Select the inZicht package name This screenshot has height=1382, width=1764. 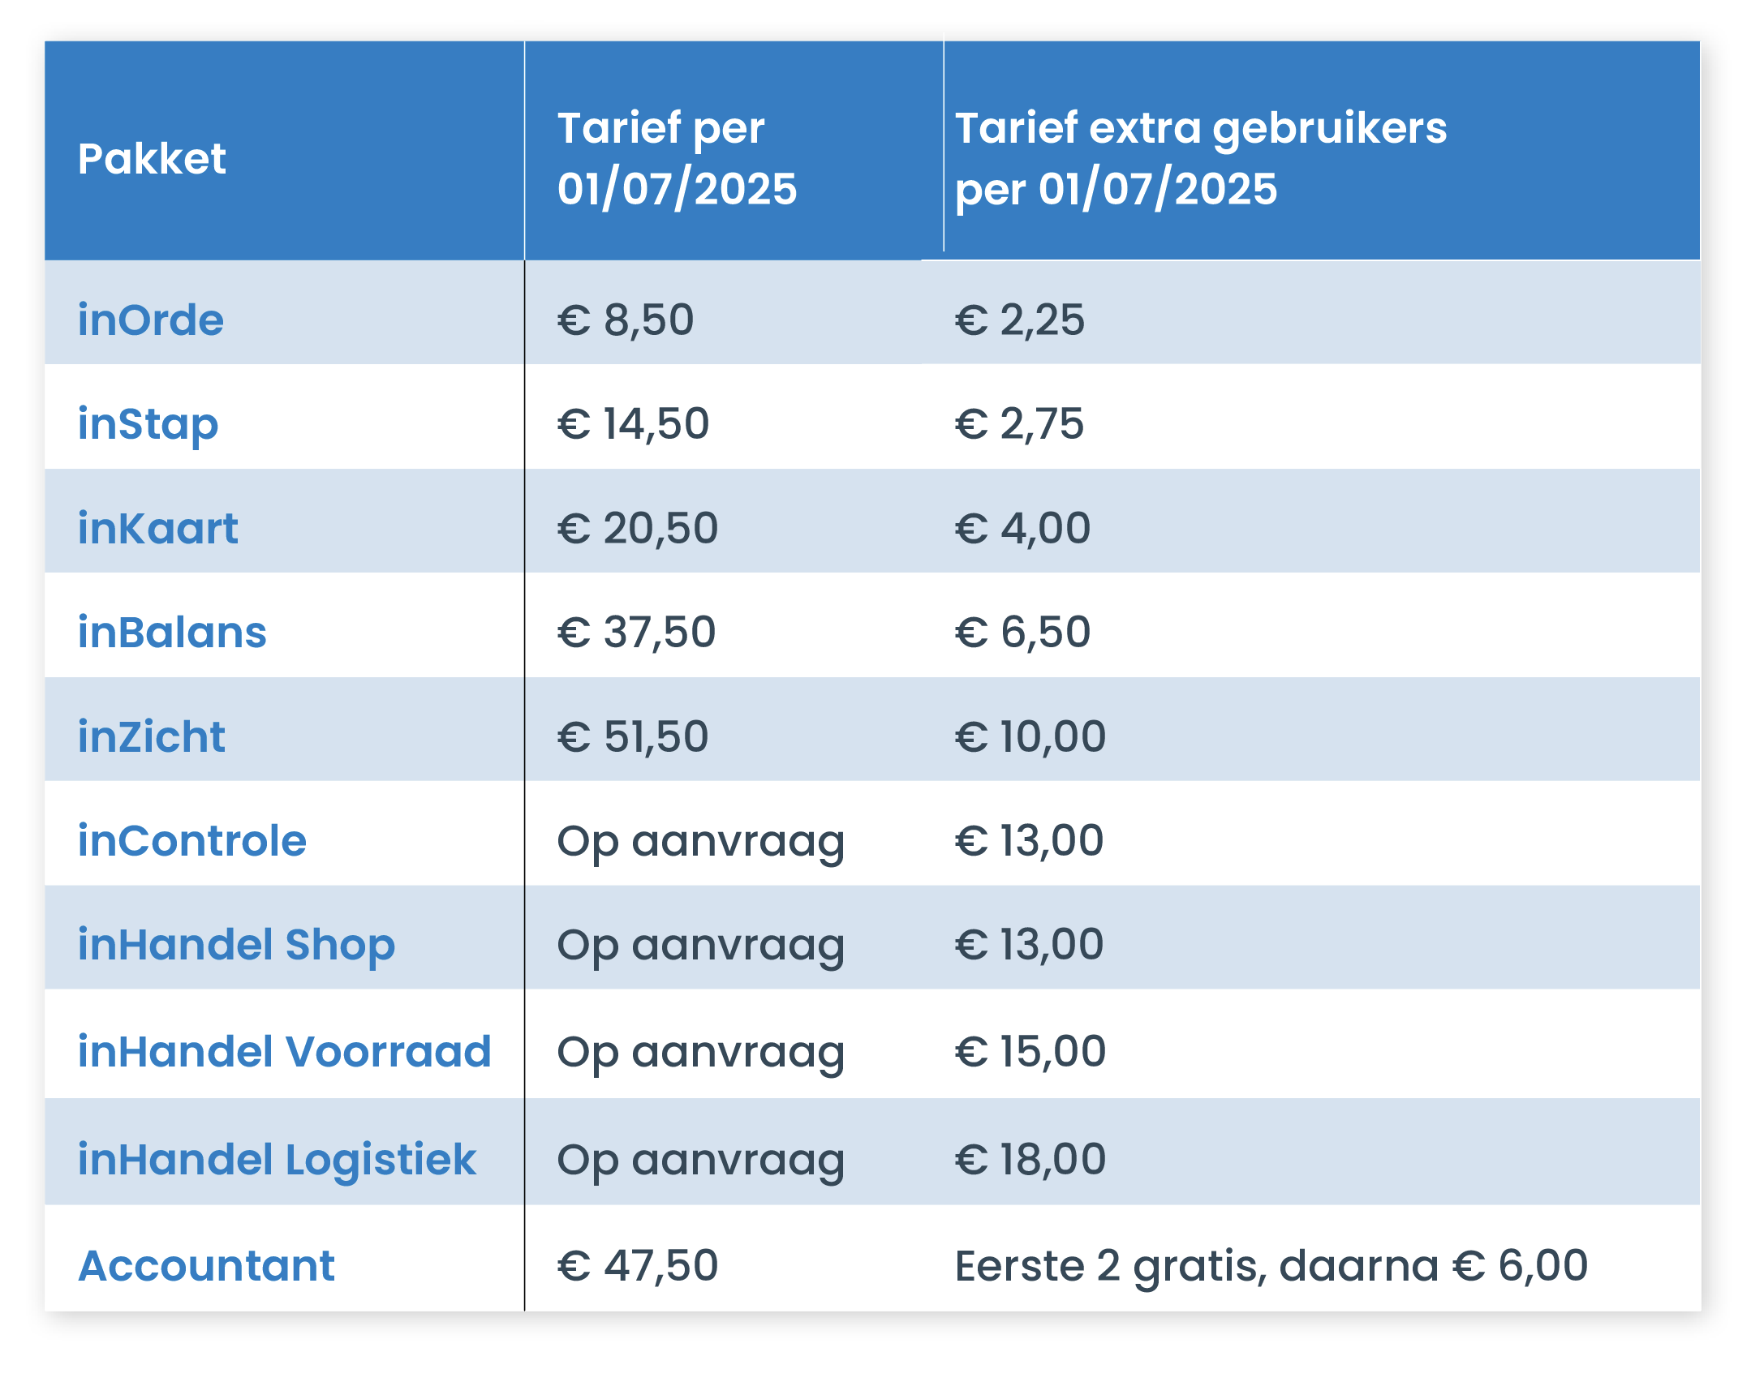tap(152, 737)
